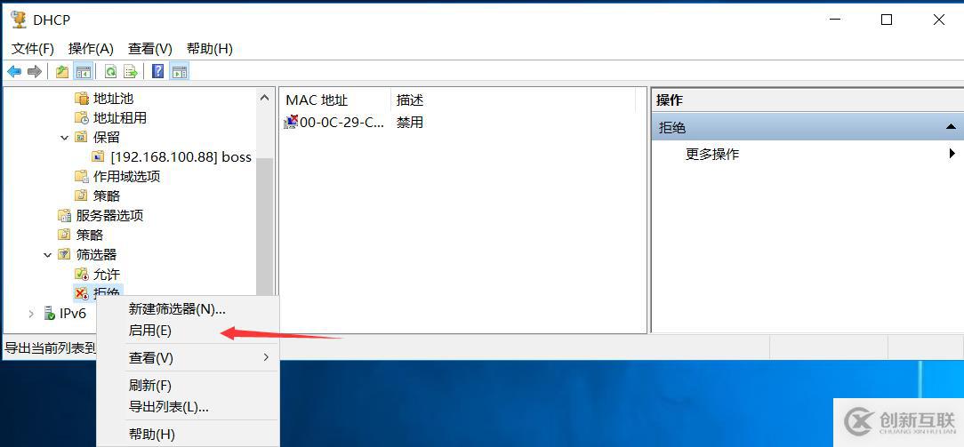Collapse the 拒绝 section in the Actions pane

tap(951, 127)
